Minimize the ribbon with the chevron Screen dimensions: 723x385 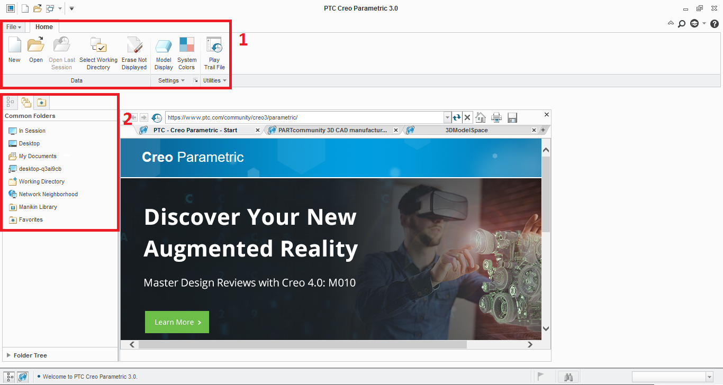click(x=671, y=23)
